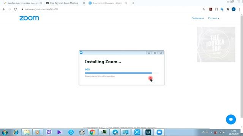
Task: Open the Extensions puzzle-piece menu
Action: [228, 9]
